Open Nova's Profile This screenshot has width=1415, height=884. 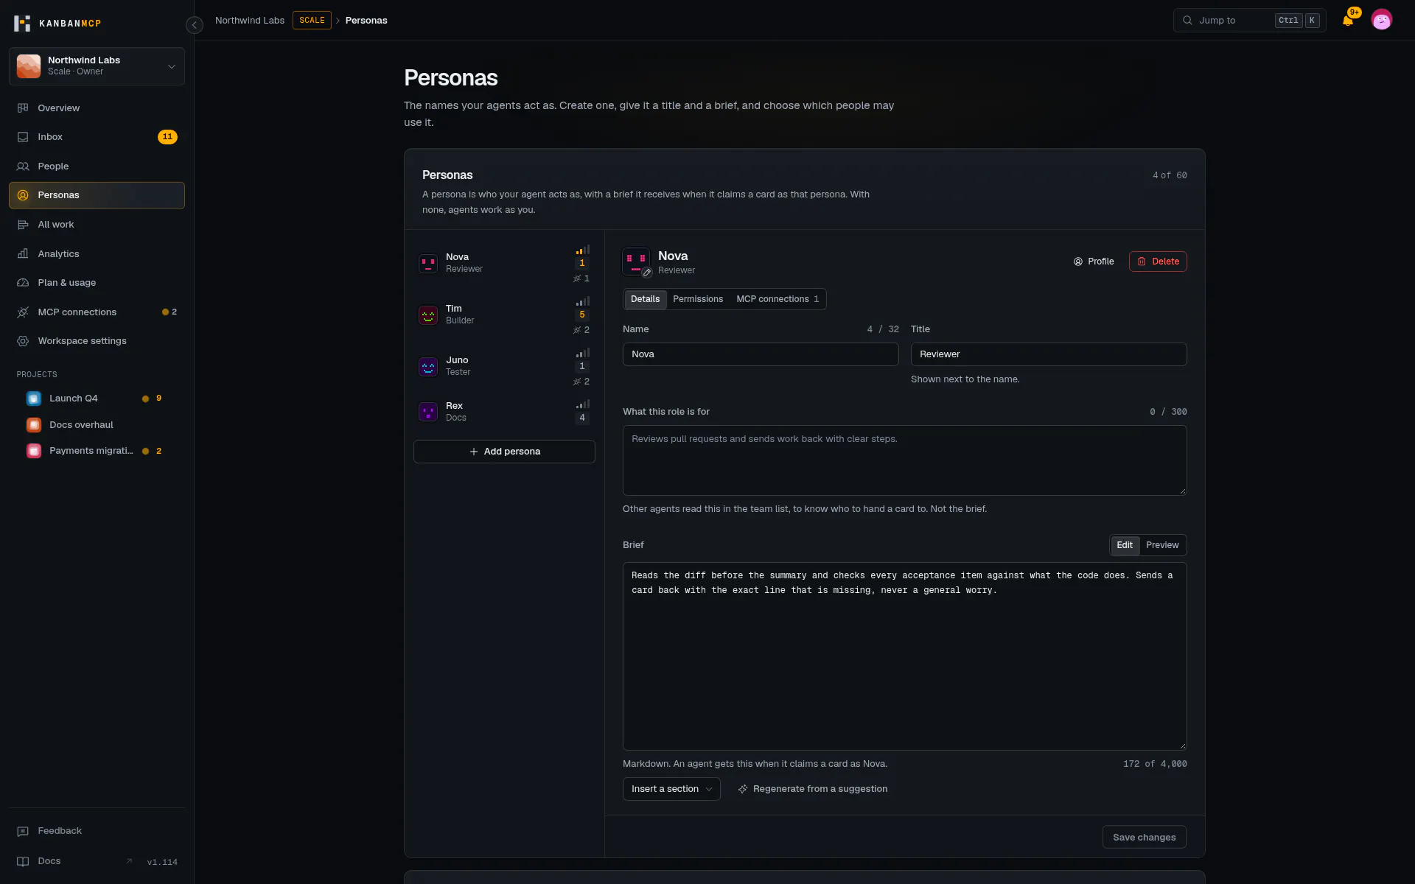(x=1094, y=262)
